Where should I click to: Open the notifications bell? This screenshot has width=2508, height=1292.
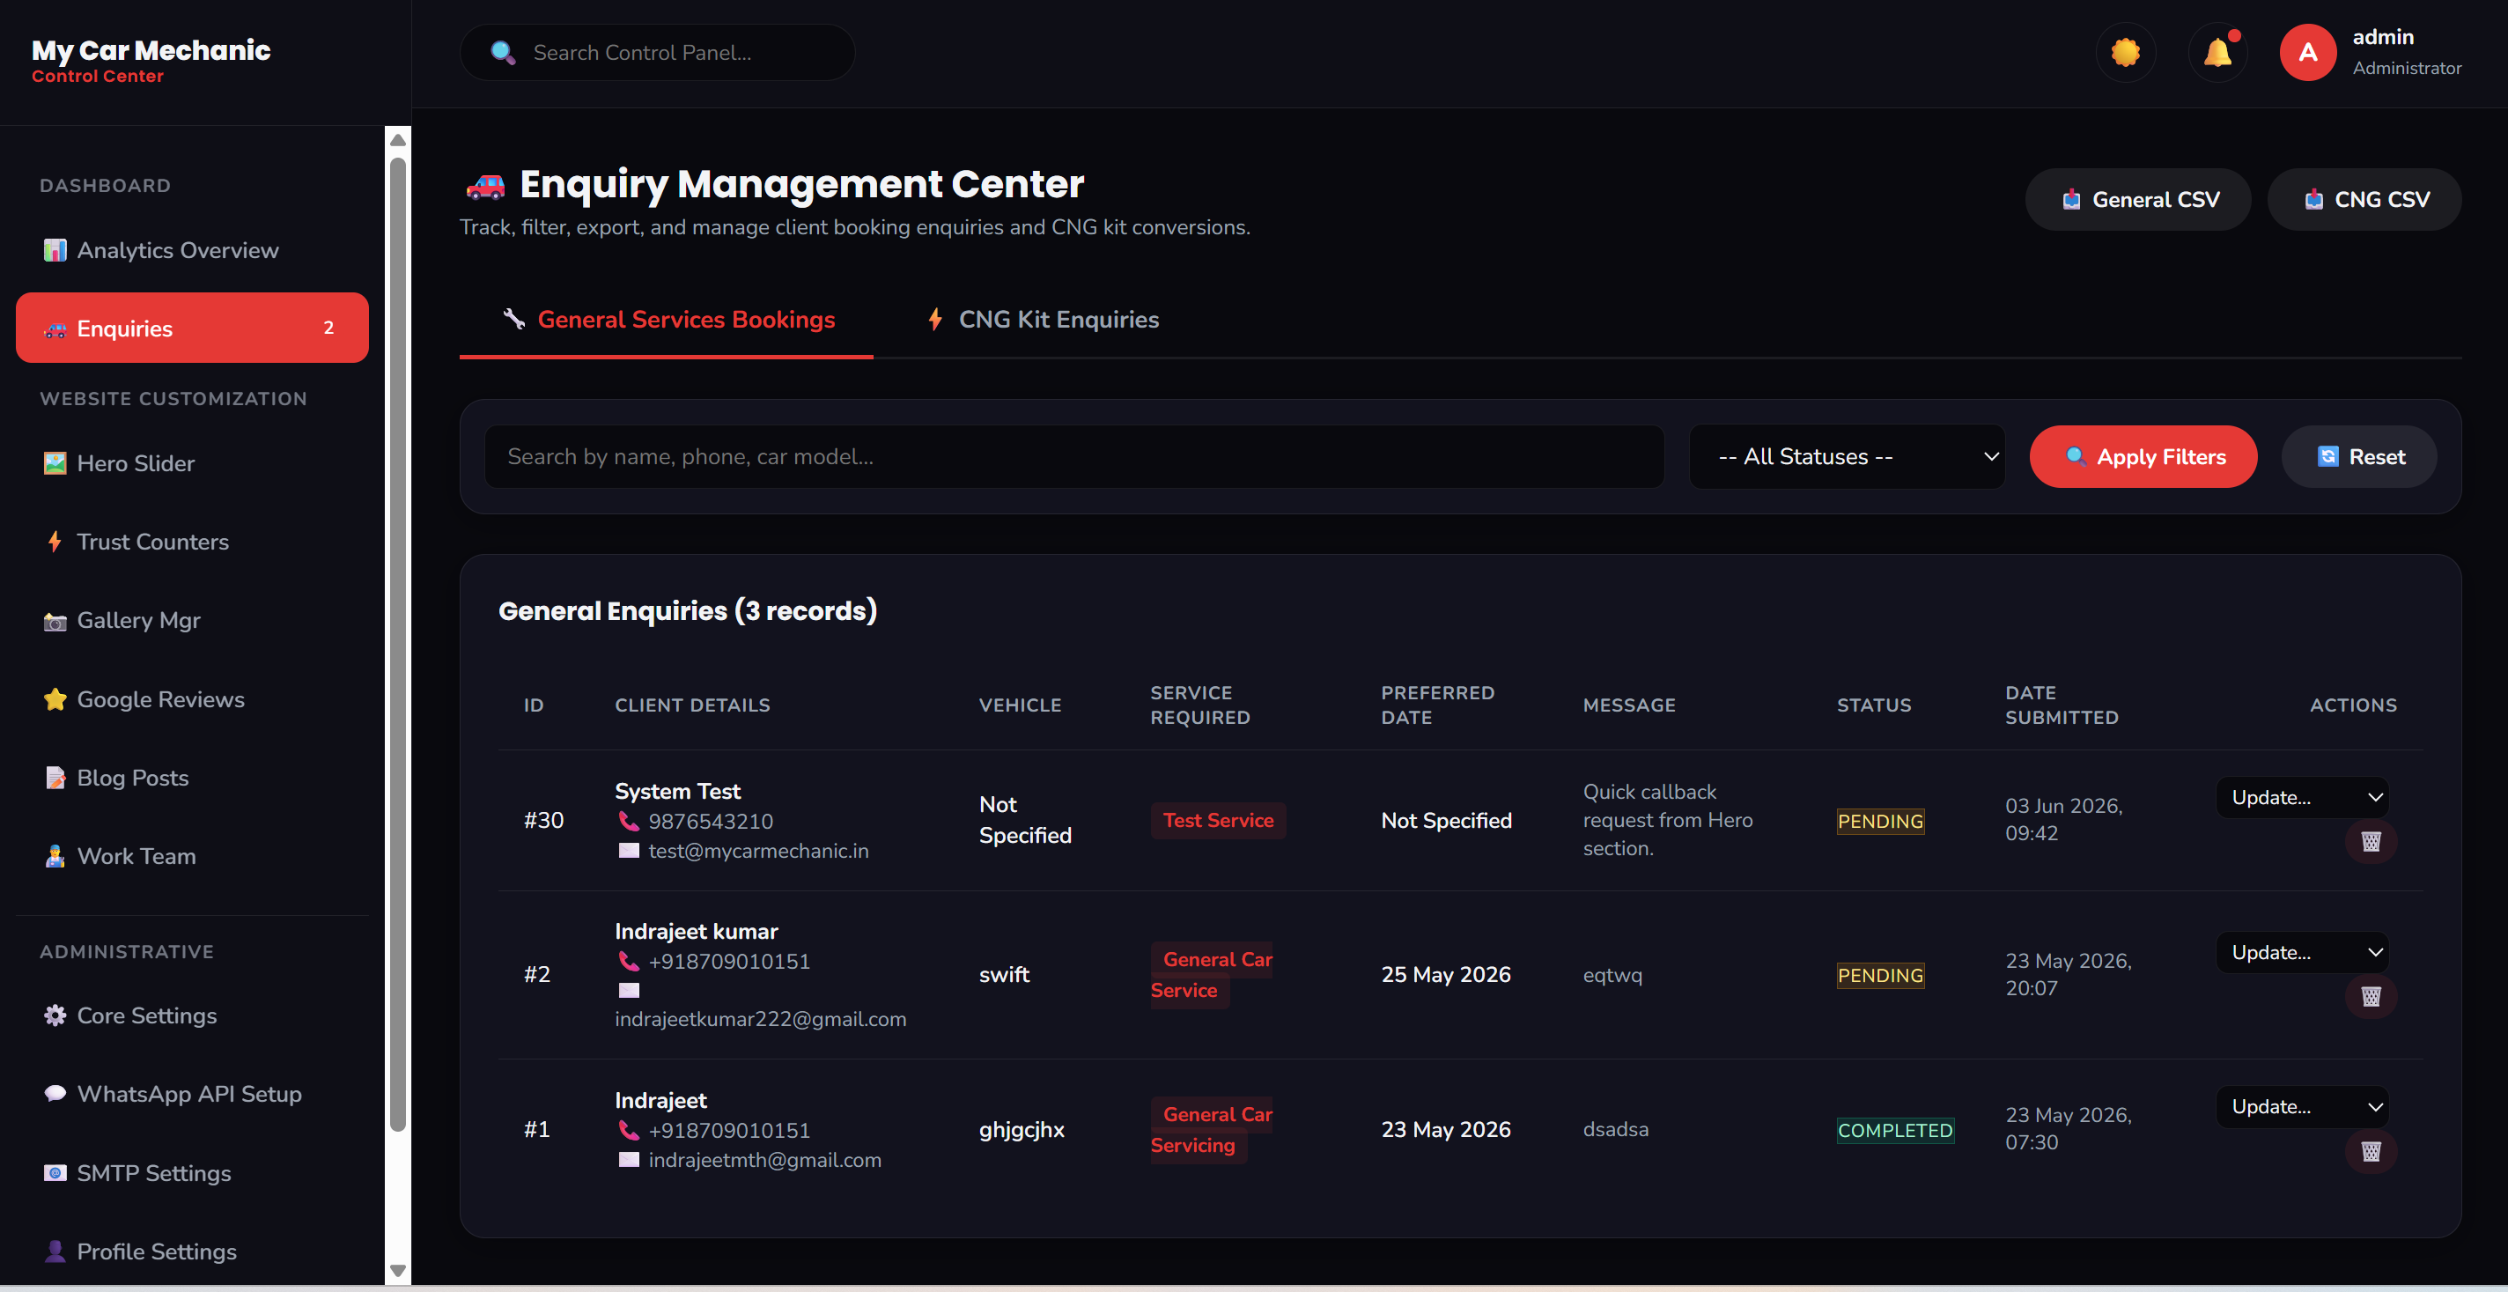[2218, 53]
